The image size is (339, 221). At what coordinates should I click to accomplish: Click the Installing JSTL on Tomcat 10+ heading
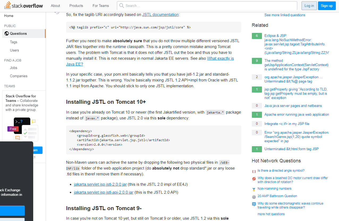coord(106,102)
